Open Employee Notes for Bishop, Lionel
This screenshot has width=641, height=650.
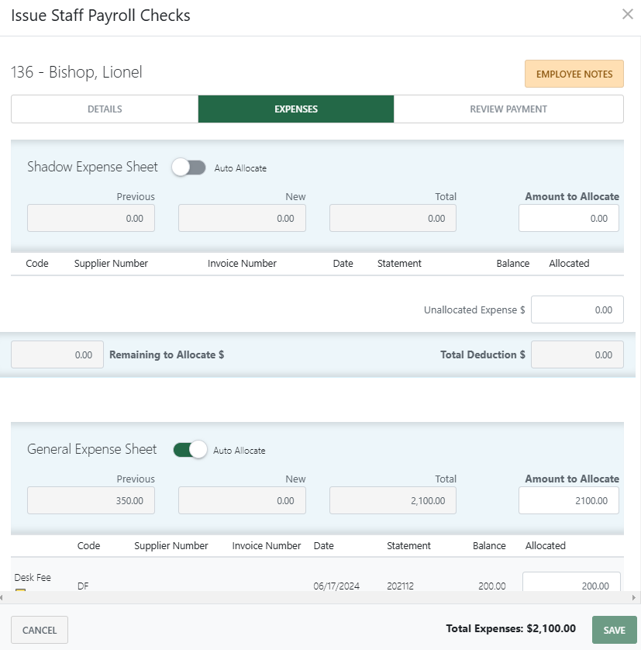pos(574,73)
